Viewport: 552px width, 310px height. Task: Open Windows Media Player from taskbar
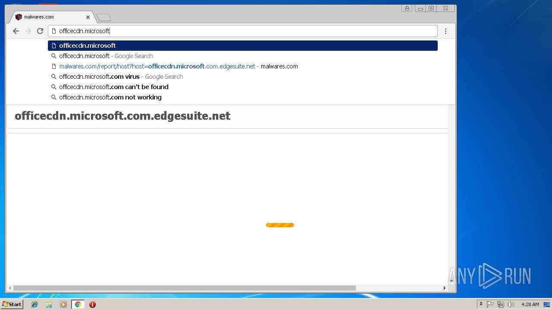pyautogui.click(x=63, y=304)
